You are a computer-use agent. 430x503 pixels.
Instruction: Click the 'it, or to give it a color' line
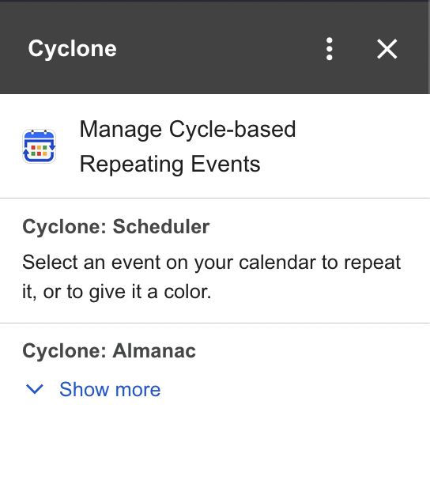(117, 292)
